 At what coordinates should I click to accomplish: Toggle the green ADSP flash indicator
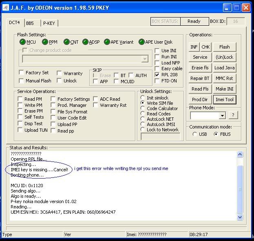[85, 42]
